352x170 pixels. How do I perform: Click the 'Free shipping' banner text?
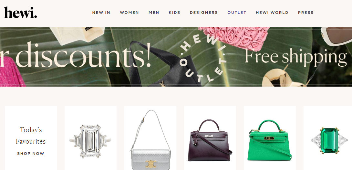[296, 57]
